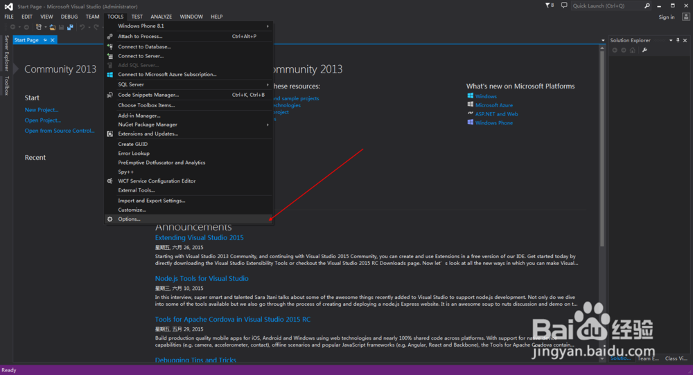Screen dimensions: 693x375
Task: Open the Navigate Backward history dropdown
Action: [19, 28]
